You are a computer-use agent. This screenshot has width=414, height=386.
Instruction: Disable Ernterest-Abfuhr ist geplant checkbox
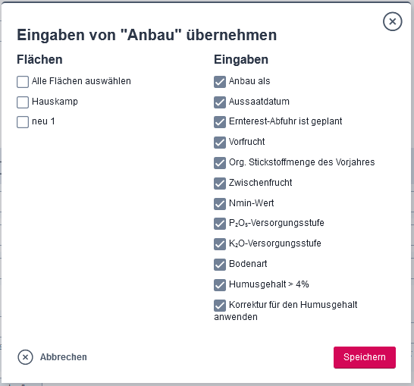point(220,122)
